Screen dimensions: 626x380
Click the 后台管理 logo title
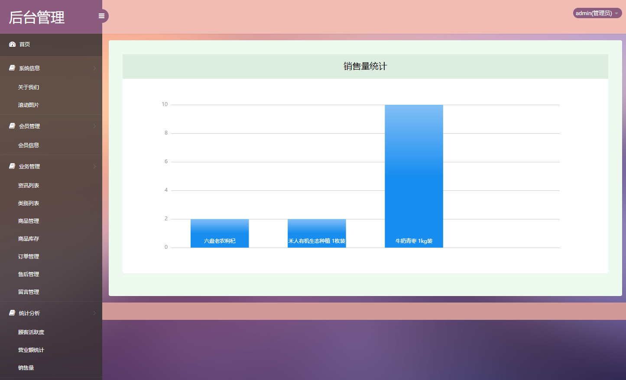tap(37, 17)
